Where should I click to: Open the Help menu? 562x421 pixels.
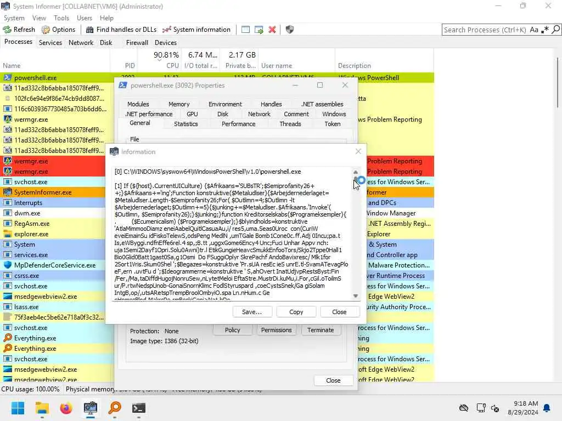click(106, 18)
